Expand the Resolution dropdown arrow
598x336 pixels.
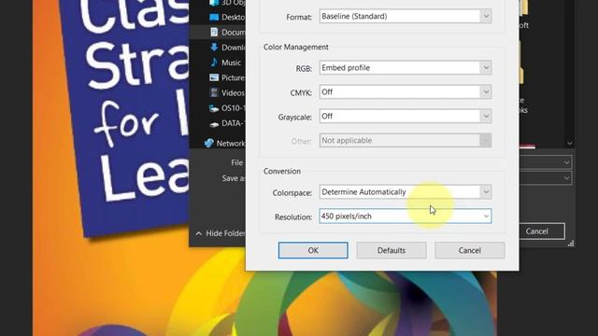tap(486, 217)
